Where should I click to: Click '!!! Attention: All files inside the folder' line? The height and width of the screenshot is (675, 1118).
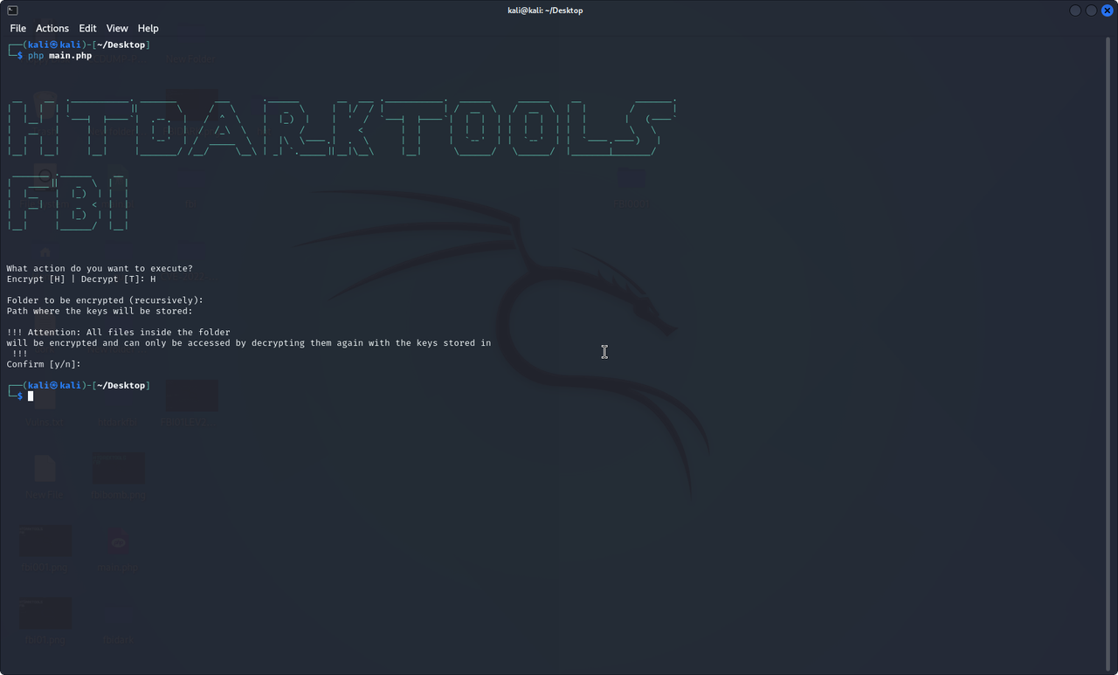(x=119, y=332)
